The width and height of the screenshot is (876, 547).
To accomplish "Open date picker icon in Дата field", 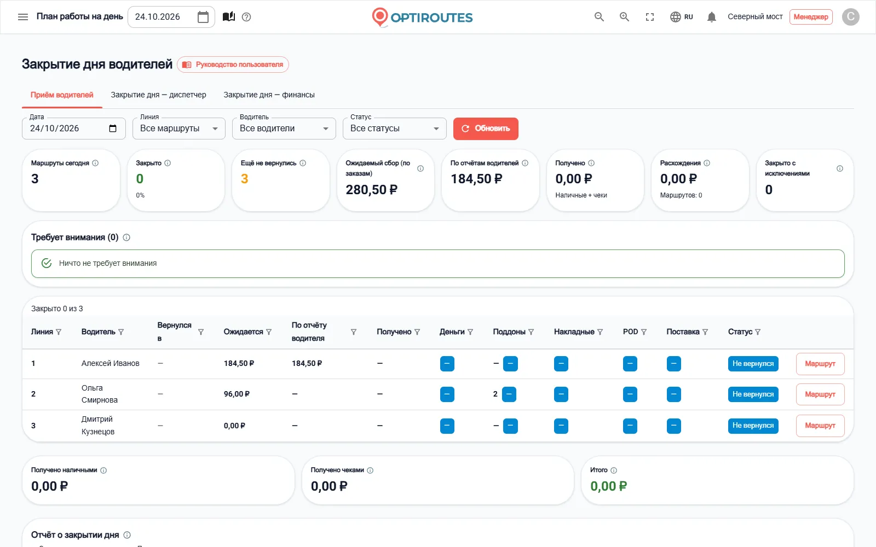I will pos(113,129).
